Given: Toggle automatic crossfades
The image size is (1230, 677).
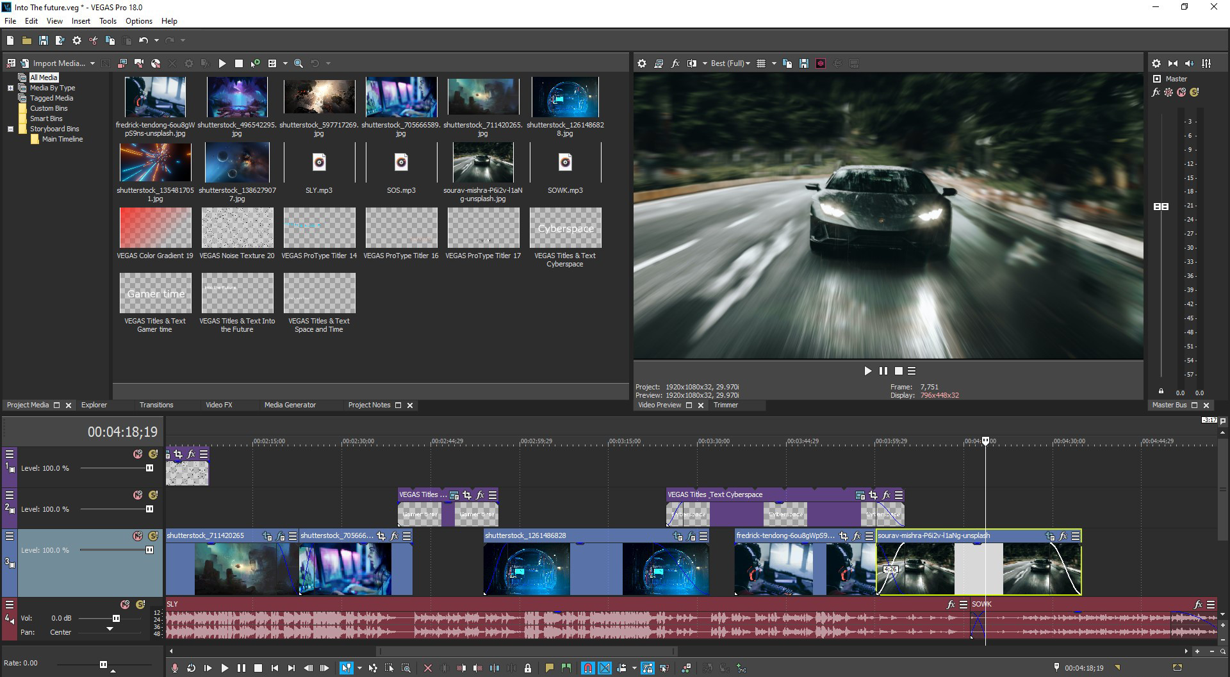Looking at the screenshot, I should tap(605, 667).
